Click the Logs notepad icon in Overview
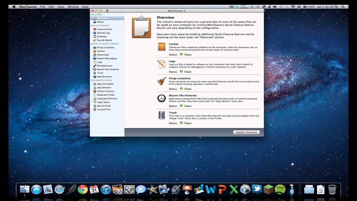This screenshot has height=201, width=357. 161,64
